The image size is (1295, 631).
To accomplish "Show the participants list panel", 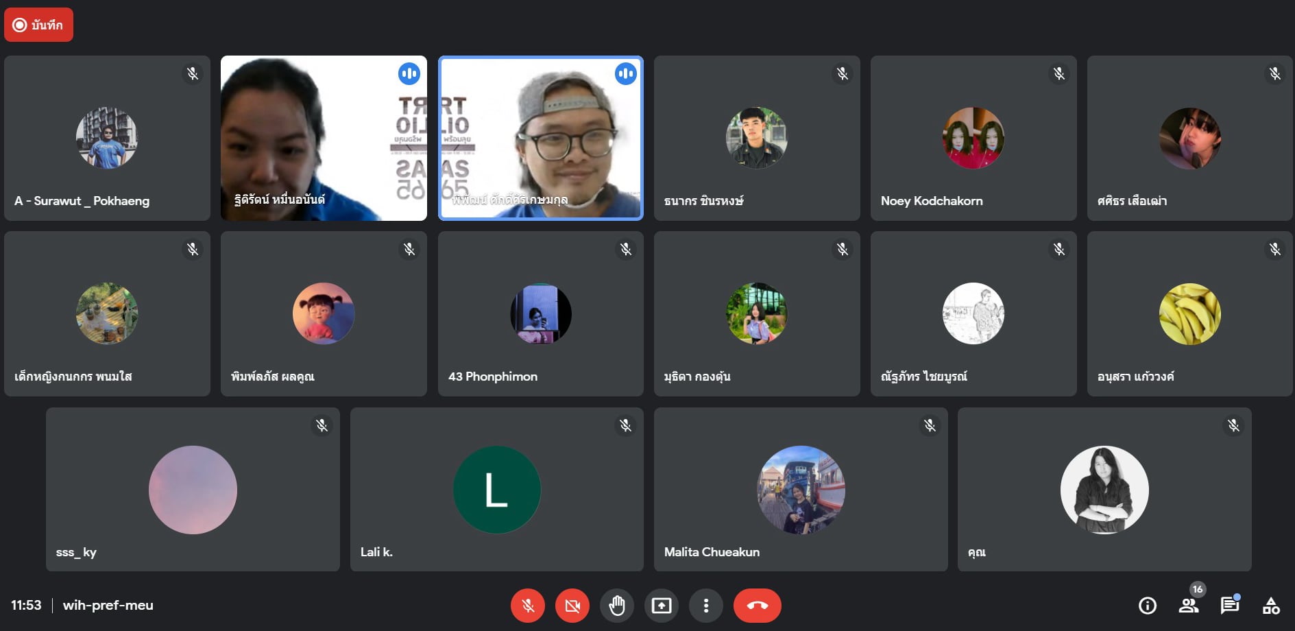I will coord(1188,606).
